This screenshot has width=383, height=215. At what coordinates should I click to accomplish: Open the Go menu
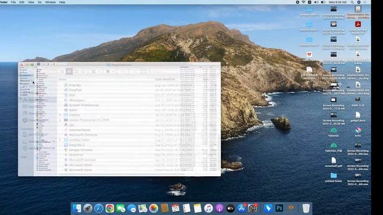click(39, 2)
